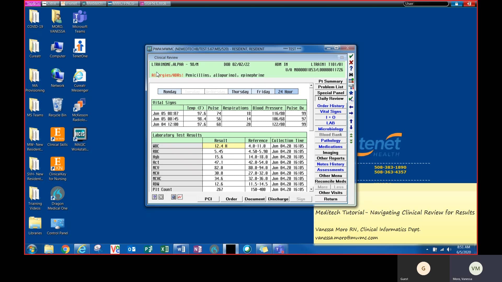Open the Cureatr Messenger desktop icon
The image size is (502, 282).
point(79,80)
